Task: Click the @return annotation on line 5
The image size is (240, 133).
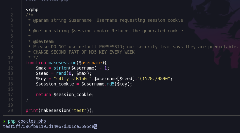Action: coord(42,31)
